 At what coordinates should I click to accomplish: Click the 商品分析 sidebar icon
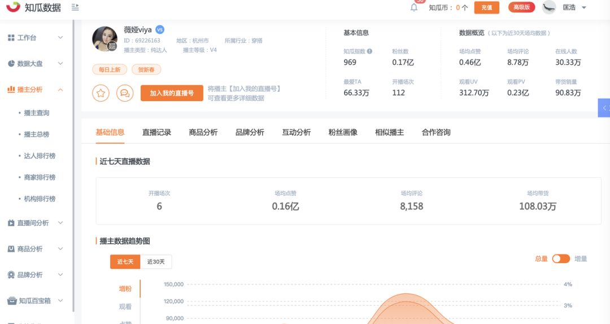pos(11,249)
